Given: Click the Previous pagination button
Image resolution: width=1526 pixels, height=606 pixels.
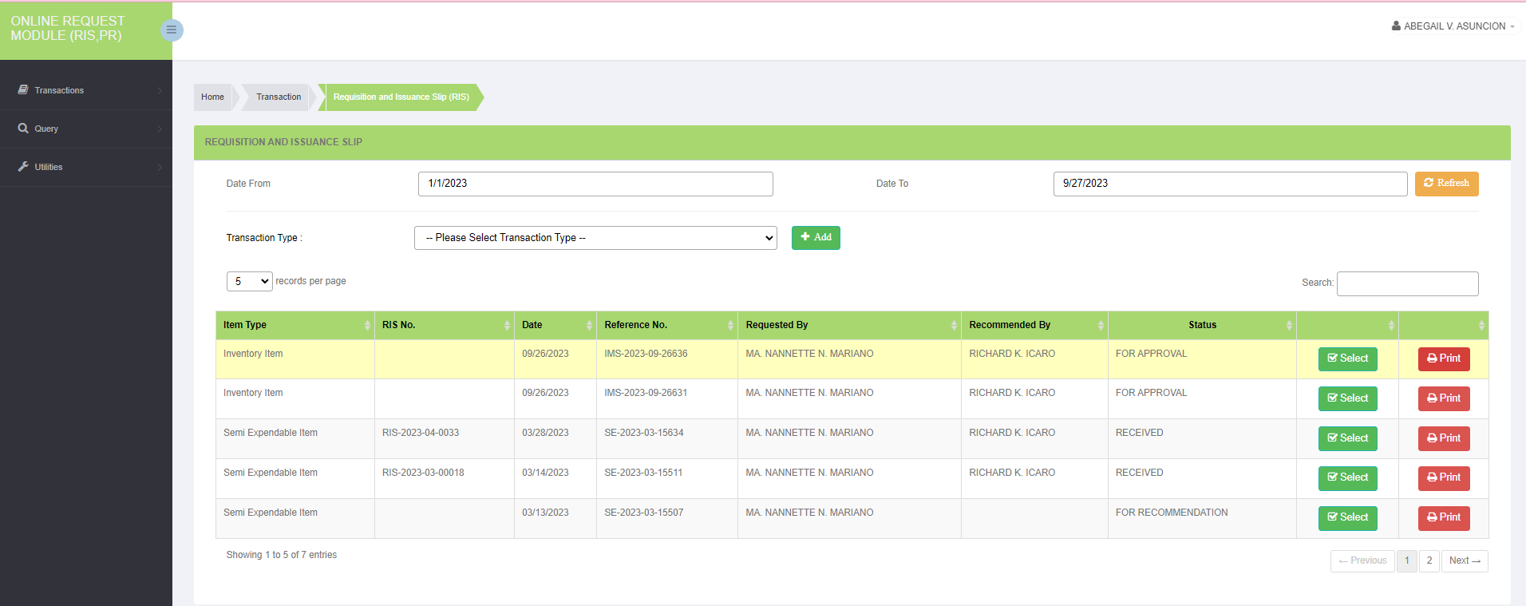Looking at the screenshot, I should [1362, 561].
